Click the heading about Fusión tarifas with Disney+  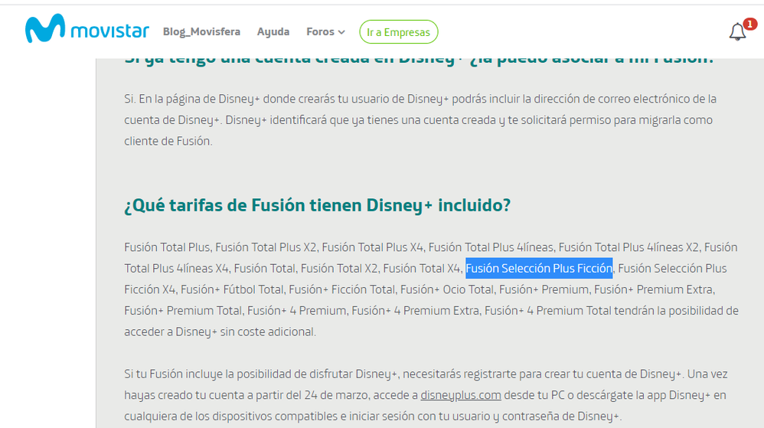[317, 206]
